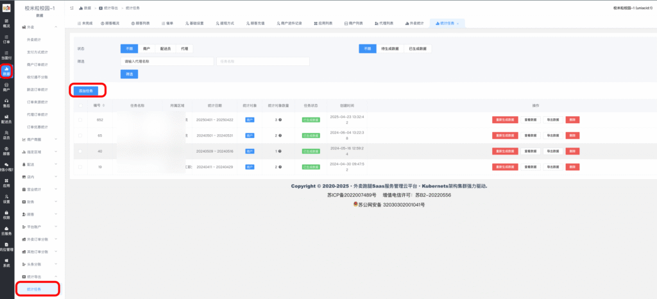Select 已生成数据 status filter
The width and height of the screenshot is (657, 299).
[418, 49]
